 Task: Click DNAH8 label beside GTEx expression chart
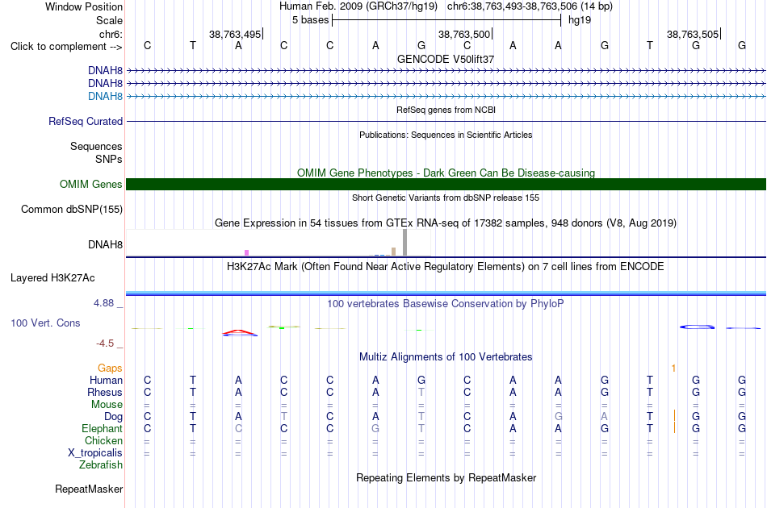click(x=105, y=244)
